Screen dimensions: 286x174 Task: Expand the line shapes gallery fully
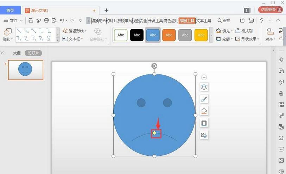58,40
